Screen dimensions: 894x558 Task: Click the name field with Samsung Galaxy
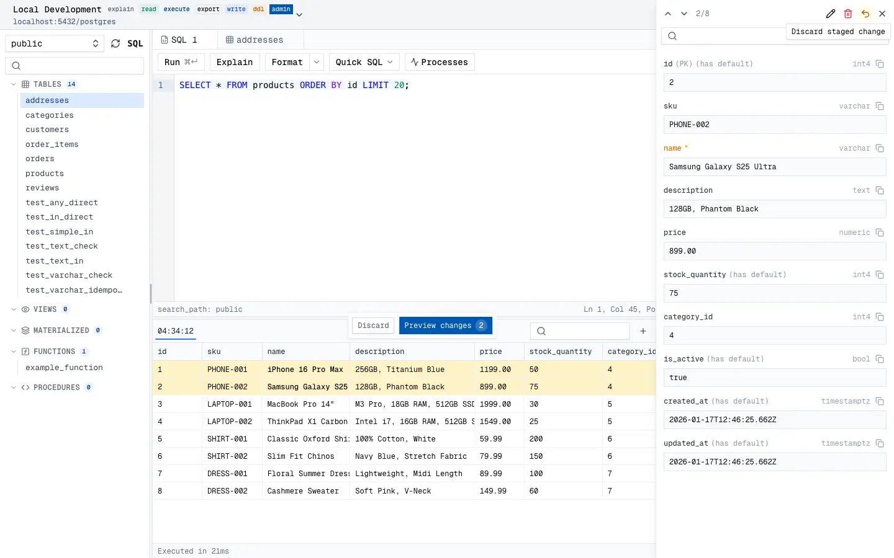(x=775, y=167)
